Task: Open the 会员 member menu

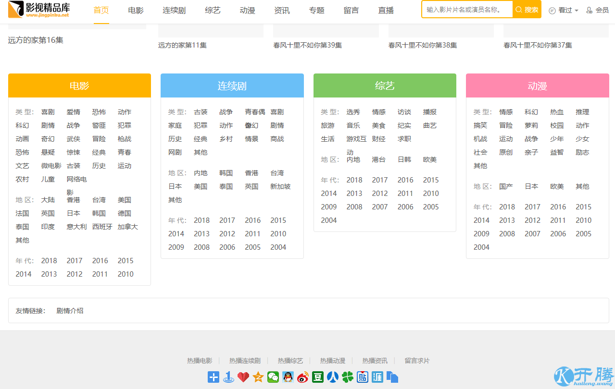Action: [598, 10]
